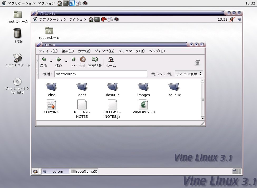Image resolution: width=257 pixels, height=188 pixels.
Task: Open the ジャンプ(G) menu
Action: click(104, 51)
